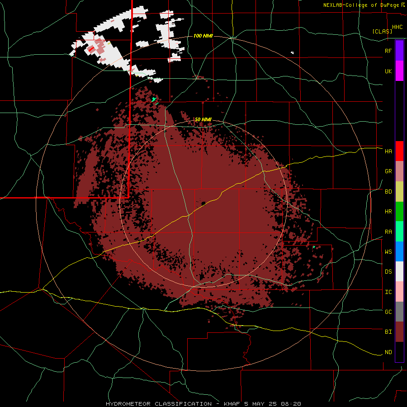This screenshot has height=407, width=407.
Task: Click the IC pink legend swatch
Action: (x=399, y=292)
